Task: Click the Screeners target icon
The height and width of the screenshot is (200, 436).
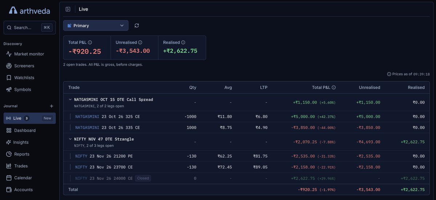Action: click(9, 66)
